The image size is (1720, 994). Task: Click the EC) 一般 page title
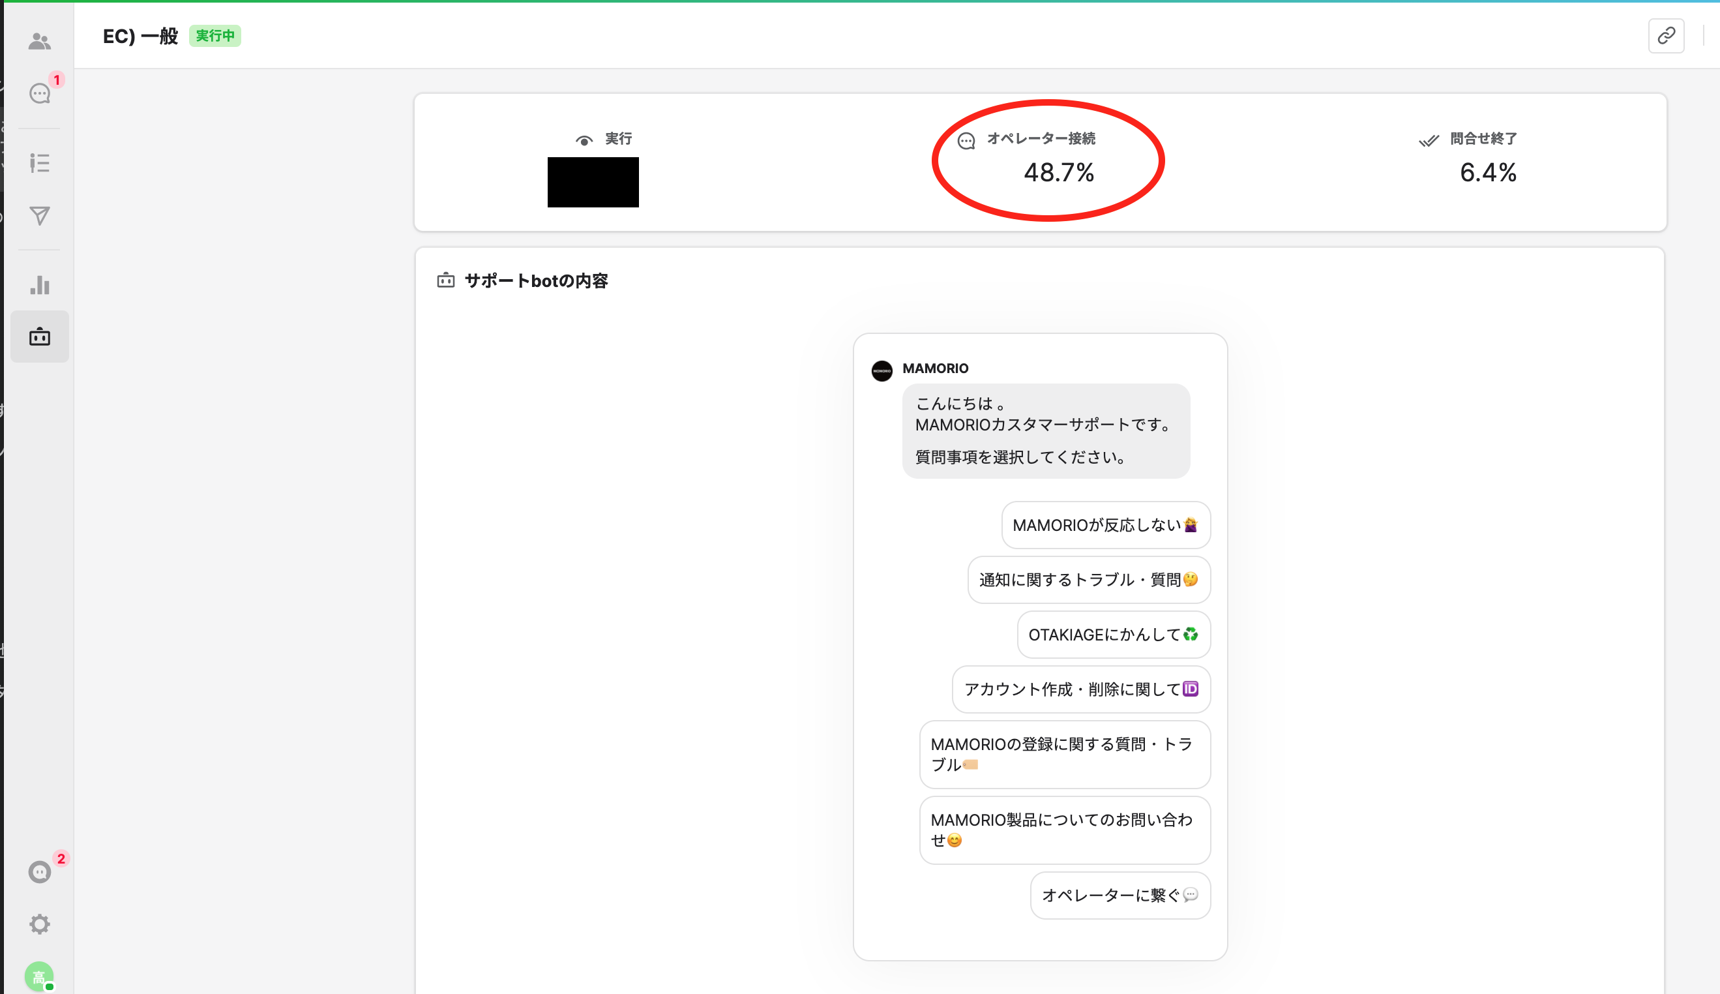pos(141,36)
